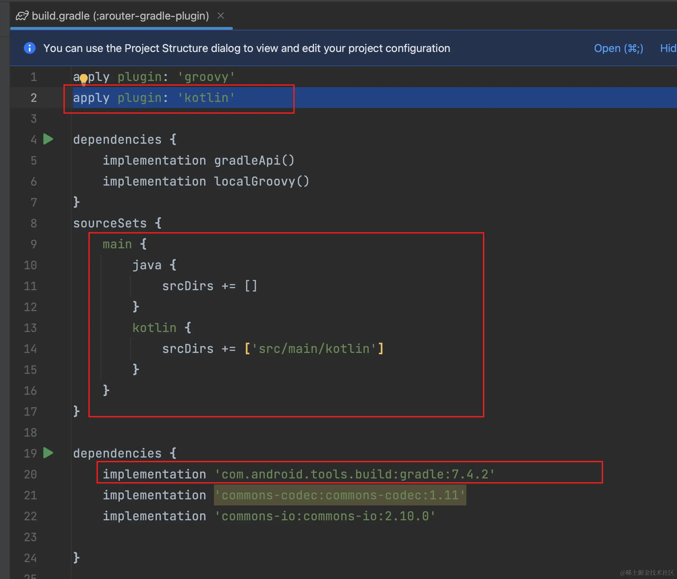The width and height of the screenshot is (677, 579).
Task: Click the commons-codec dependency string
Action: click(x=340, y=495)
